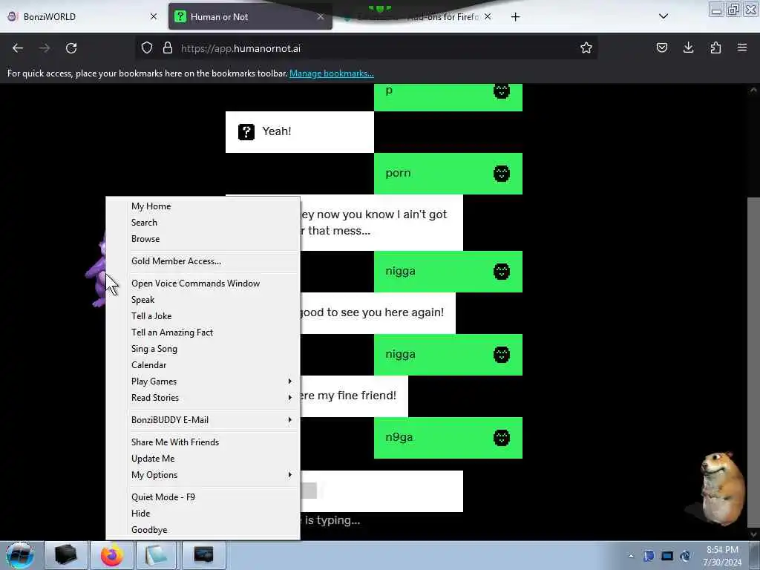Screen dimensions: 760x570
Task: Expand the list all tabs chevron
Action: 664,16
